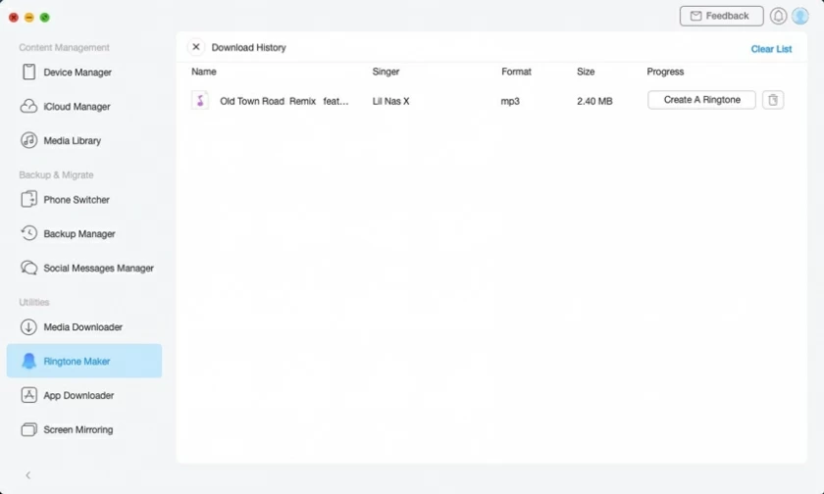Click the Old Town Road music file thumbnail
The image size is (824, 494).
coord(200,100)
